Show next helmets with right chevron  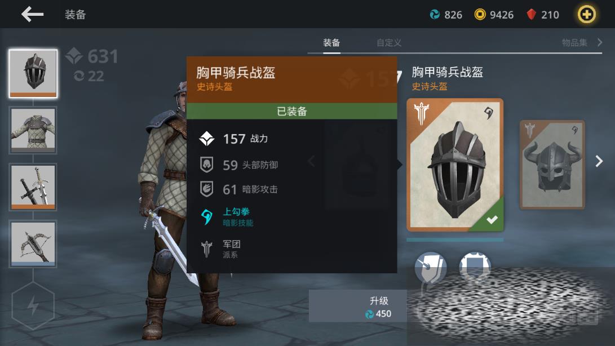click(599, 161)
